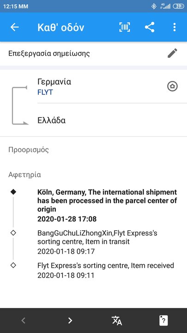Screen dimensions: 187x333
Task: Share this tracking via share icon
Action: pyautogui.click(x=150, y=27)
